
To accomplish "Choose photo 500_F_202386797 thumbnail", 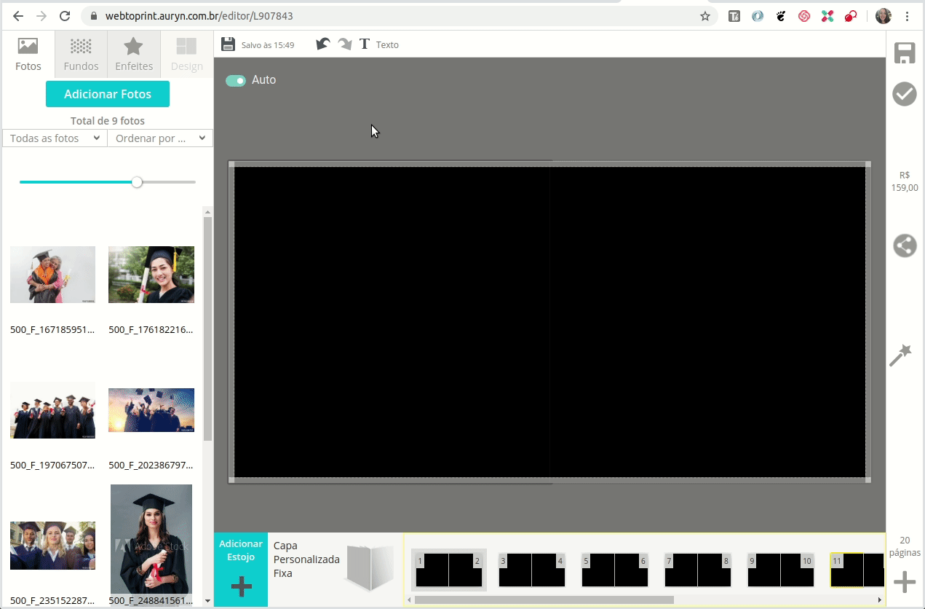I will 151,410.
